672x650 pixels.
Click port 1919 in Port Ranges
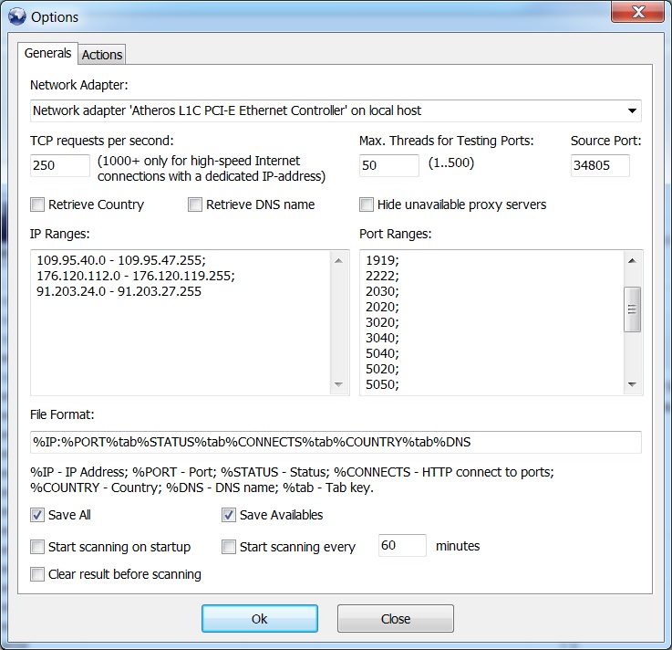coord(382,260)
